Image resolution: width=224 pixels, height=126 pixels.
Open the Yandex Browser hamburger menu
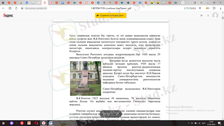pyautogui.click(x=201, y=3)
